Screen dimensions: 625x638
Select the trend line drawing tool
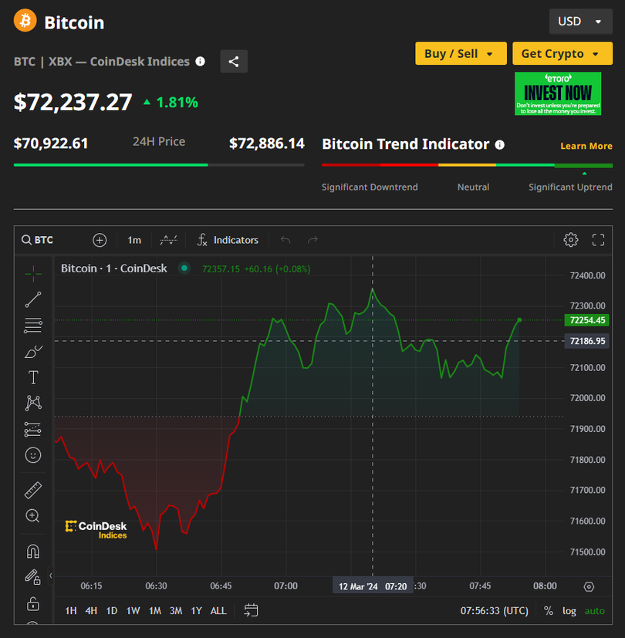(33, 299)
